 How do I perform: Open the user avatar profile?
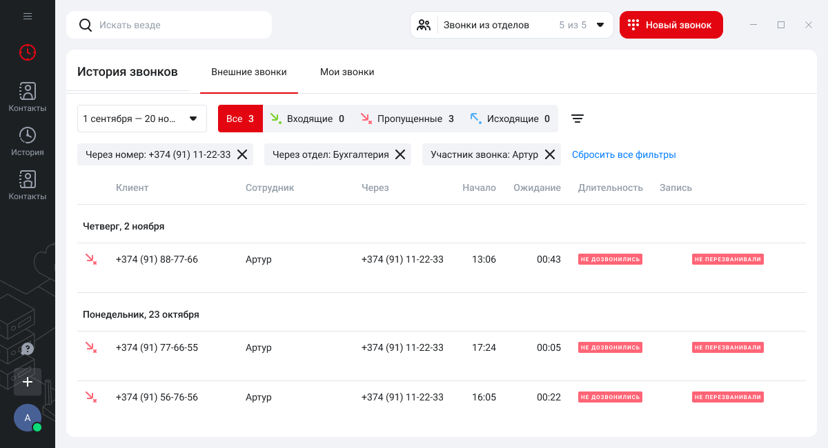pos(28,418)
